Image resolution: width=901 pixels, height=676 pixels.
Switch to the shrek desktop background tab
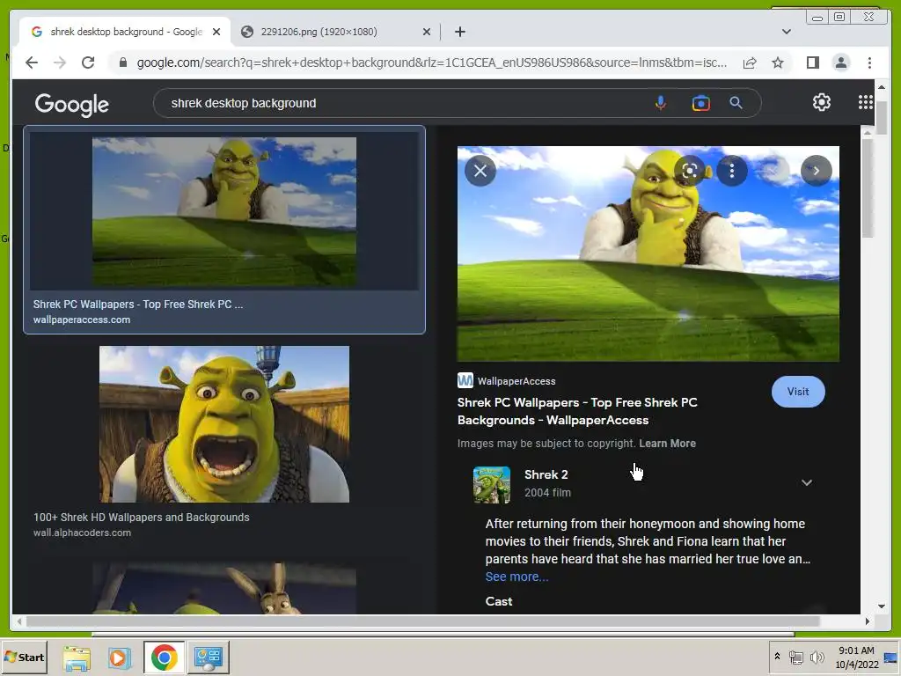126,32
